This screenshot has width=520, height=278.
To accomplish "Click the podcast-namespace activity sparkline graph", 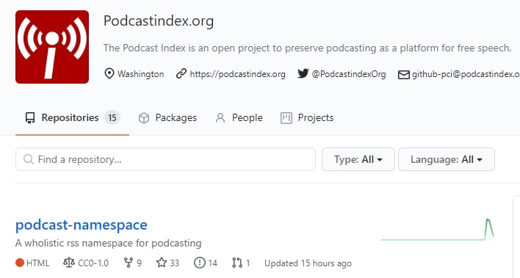I will 438,230.
